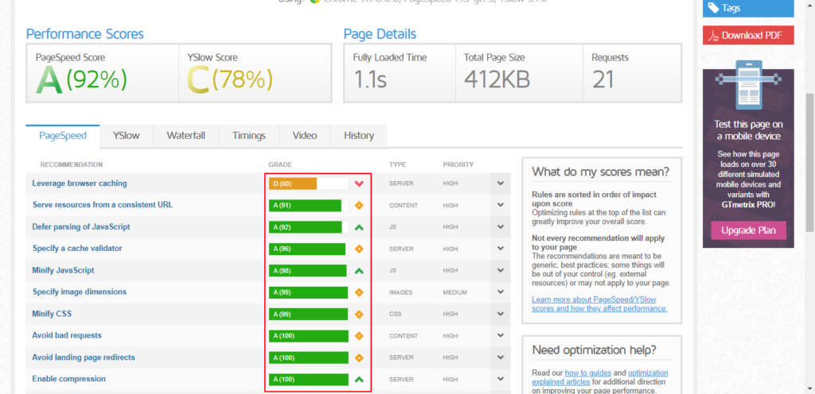Click the orange diamond for Avoid bad requests

click(359, 336)
